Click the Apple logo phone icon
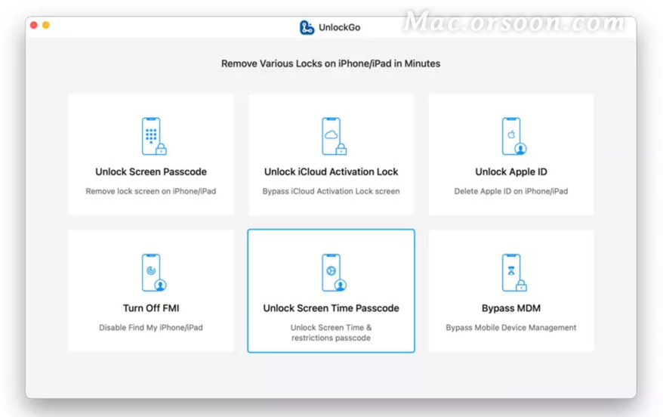This screenshot has width=663, height=417. 513,137
